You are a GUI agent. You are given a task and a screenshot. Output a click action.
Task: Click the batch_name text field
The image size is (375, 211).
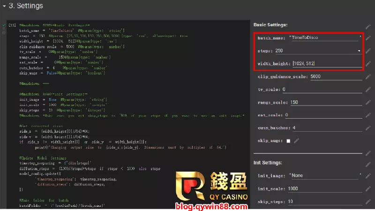(x=324, y=38)
